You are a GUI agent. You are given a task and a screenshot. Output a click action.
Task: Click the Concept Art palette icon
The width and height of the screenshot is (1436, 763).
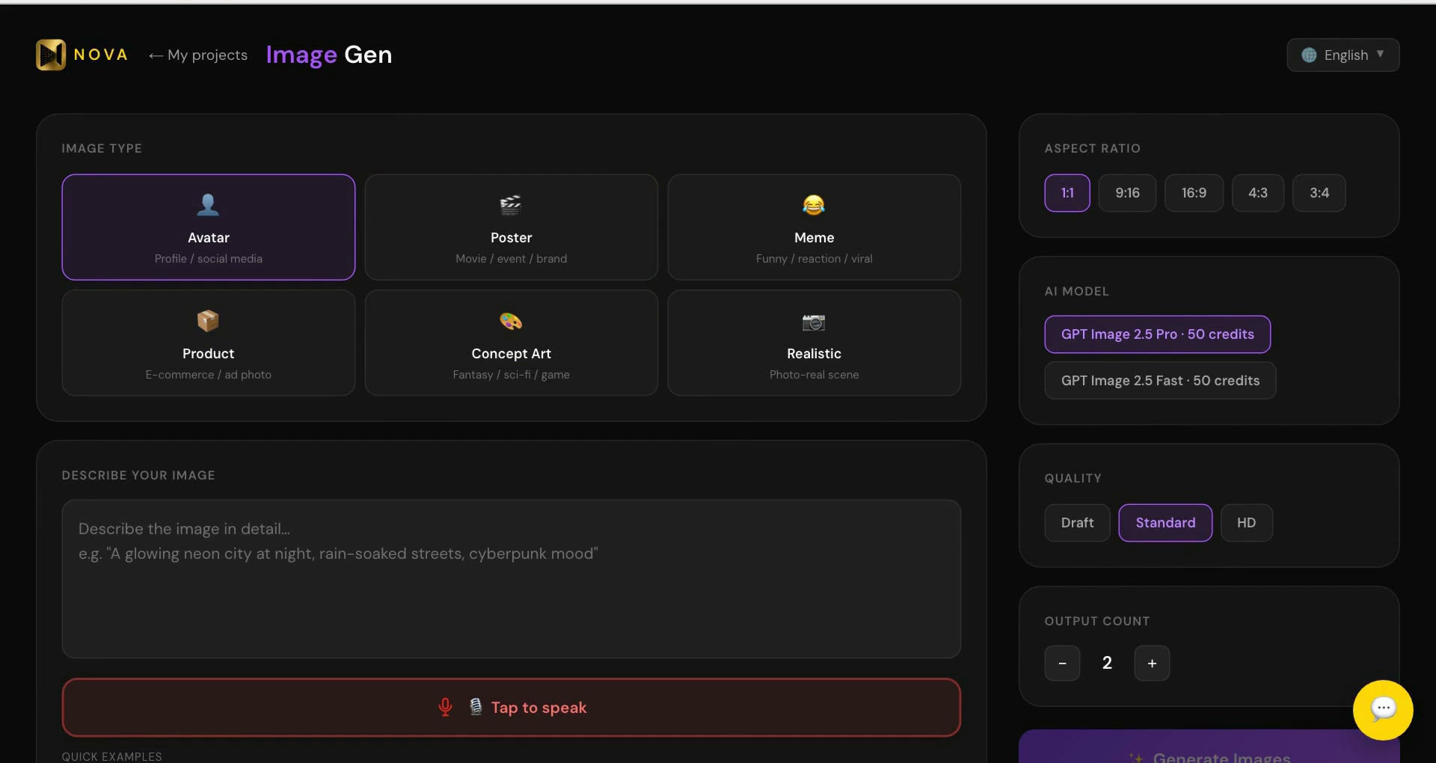coord(511,321)
